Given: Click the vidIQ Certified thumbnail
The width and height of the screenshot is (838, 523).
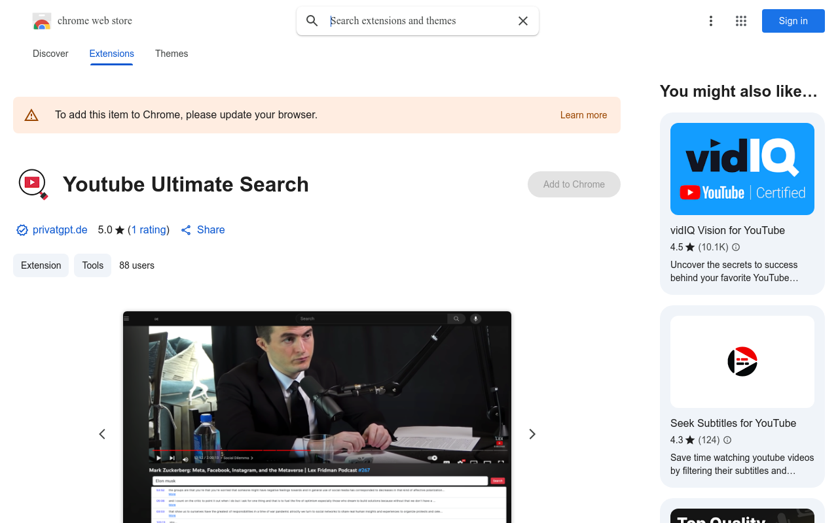Looking at the screenshot, I should (742, 169).
